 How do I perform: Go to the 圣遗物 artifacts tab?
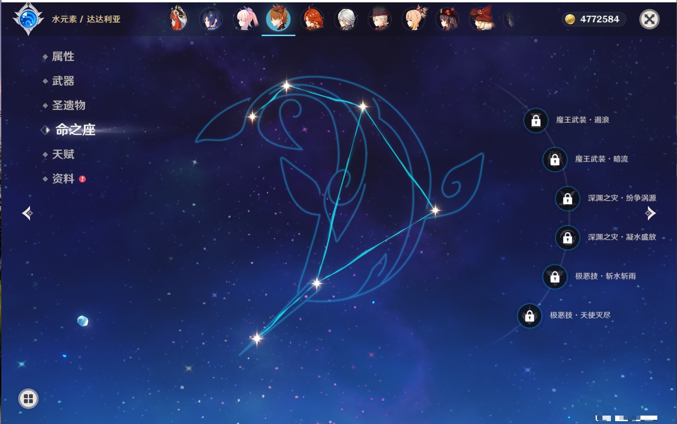point(68,105)
